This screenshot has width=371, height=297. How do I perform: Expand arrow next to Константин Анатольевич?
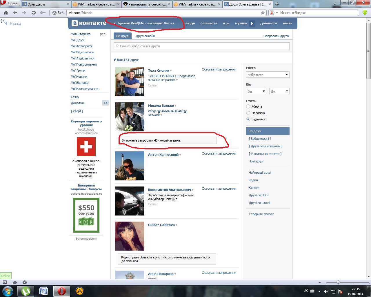coord(192,190)
